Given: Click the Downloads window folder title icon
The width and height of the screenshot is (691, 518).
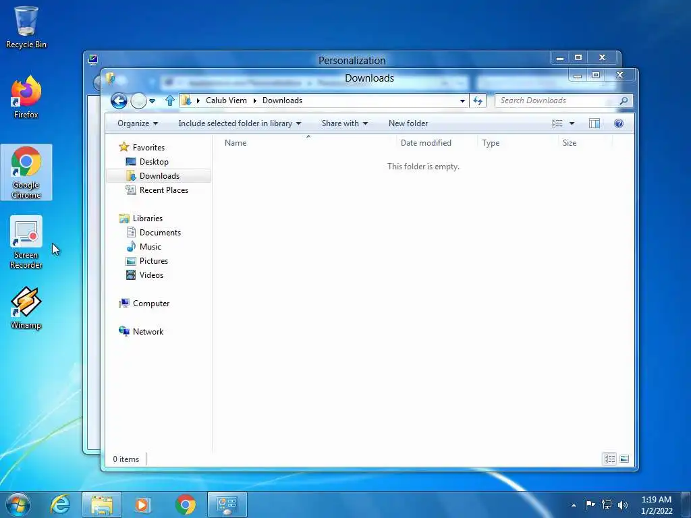Looking at the screenshot, I should 110,78.
